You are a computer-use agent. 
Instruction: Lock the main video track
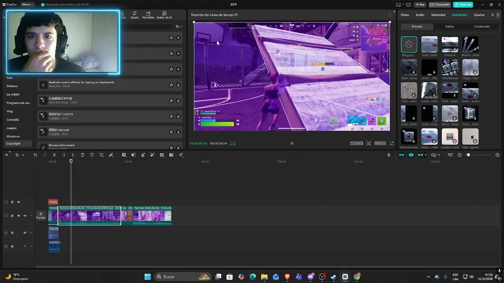pyautogui.click(x=12, y=215)
